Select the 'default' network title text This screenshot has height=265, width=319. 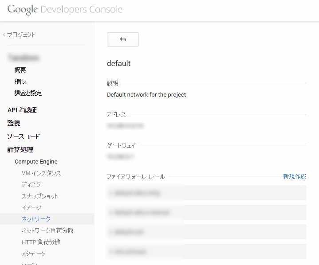click(x=118, y=63)
